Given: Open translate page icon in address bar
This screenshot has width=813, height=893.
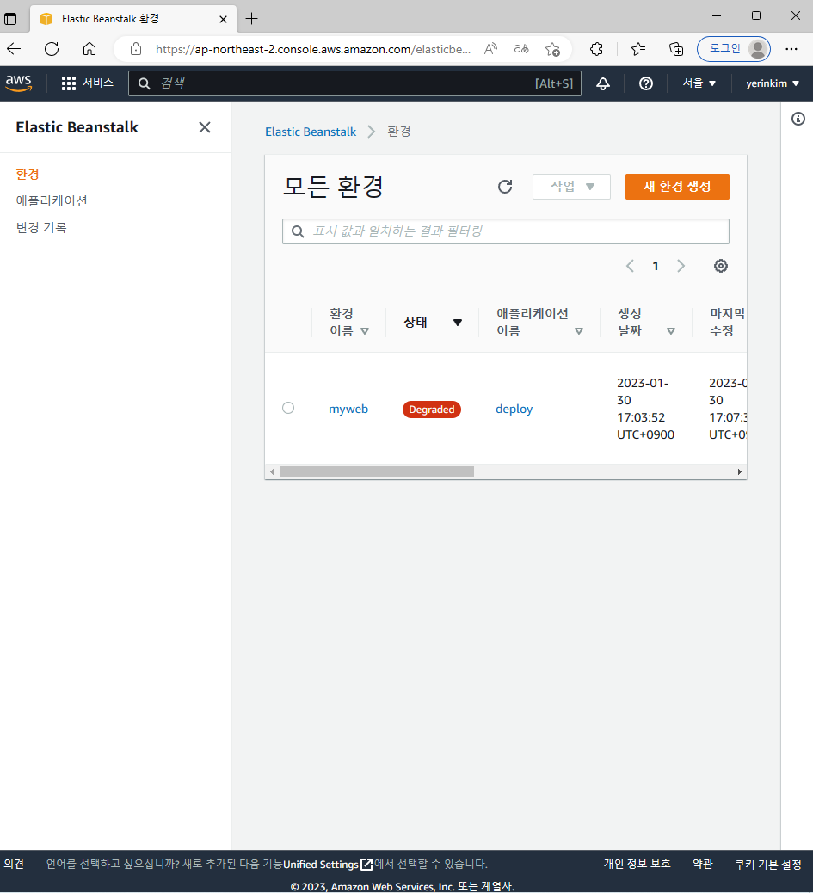Looking at the screenshot, I should tap(521, 49).
